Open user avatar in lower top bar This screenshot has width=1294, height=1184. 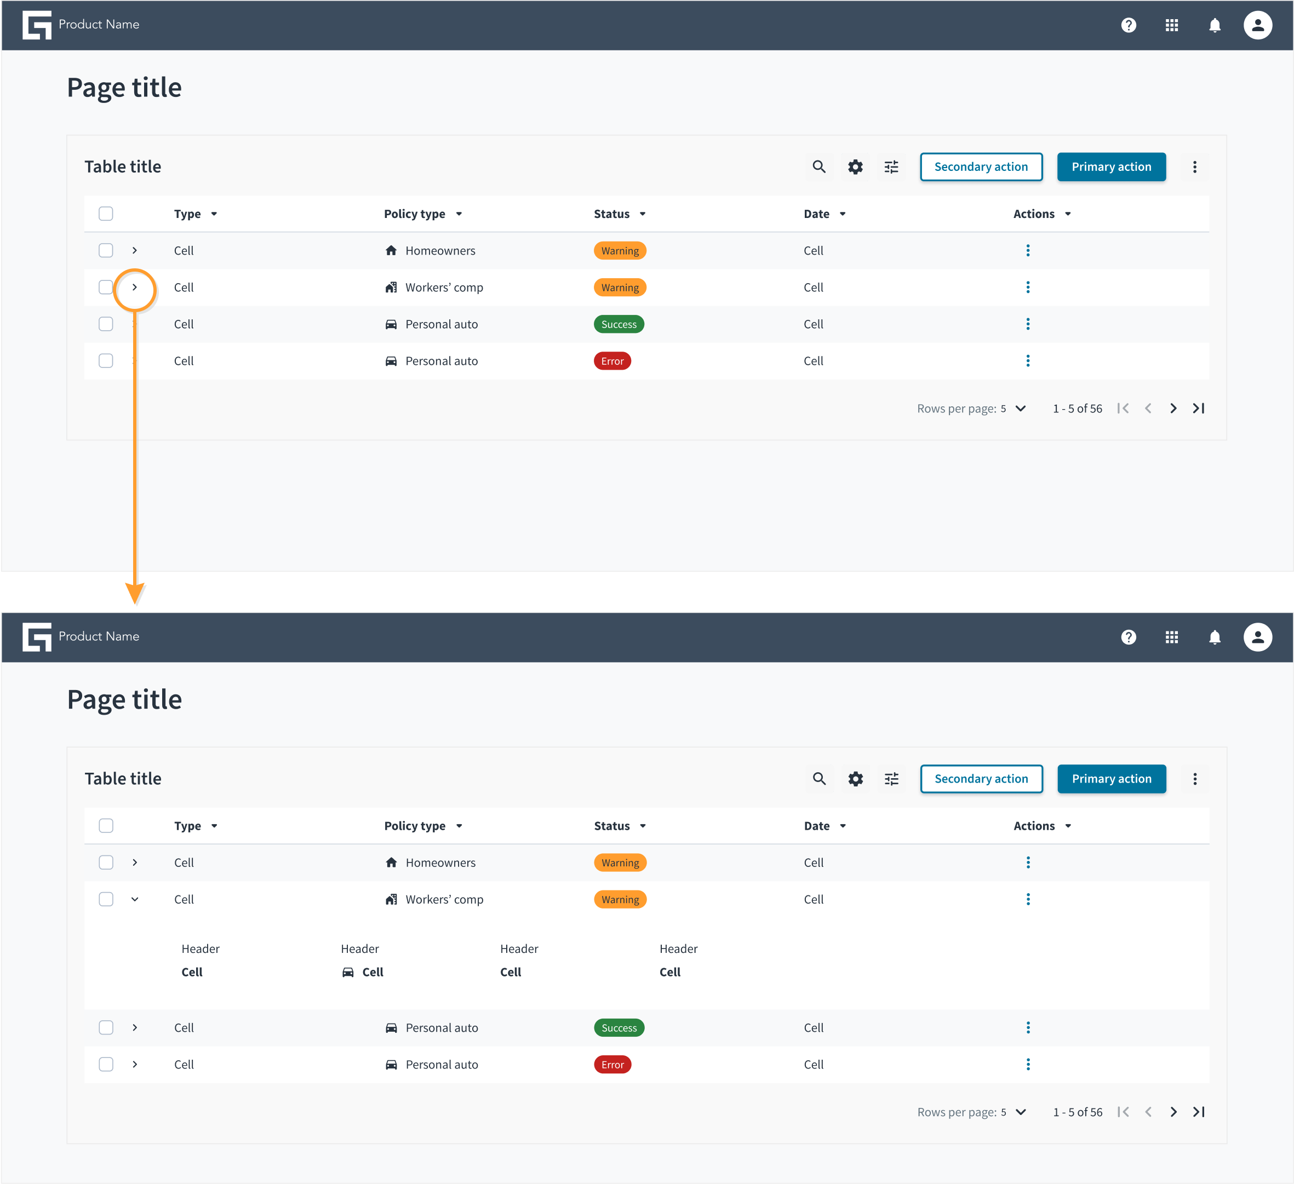click(x=1257, y=637)
